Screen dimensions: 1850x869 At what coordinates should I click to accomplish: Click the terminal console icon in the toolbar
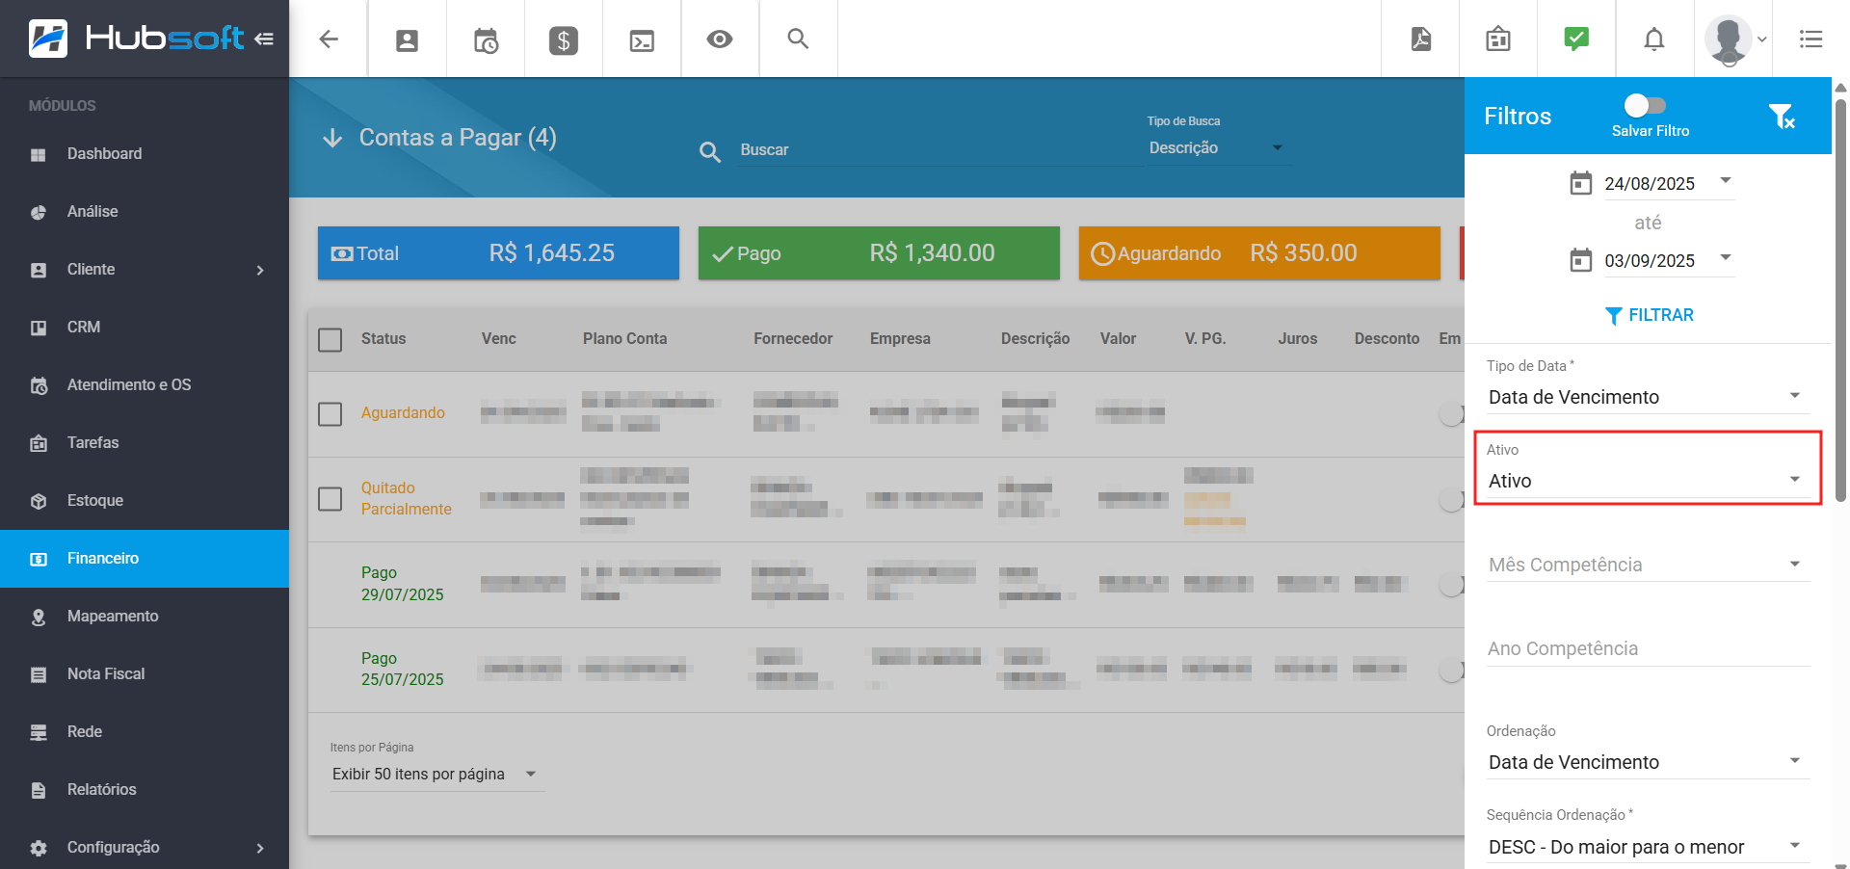point(642,40)
